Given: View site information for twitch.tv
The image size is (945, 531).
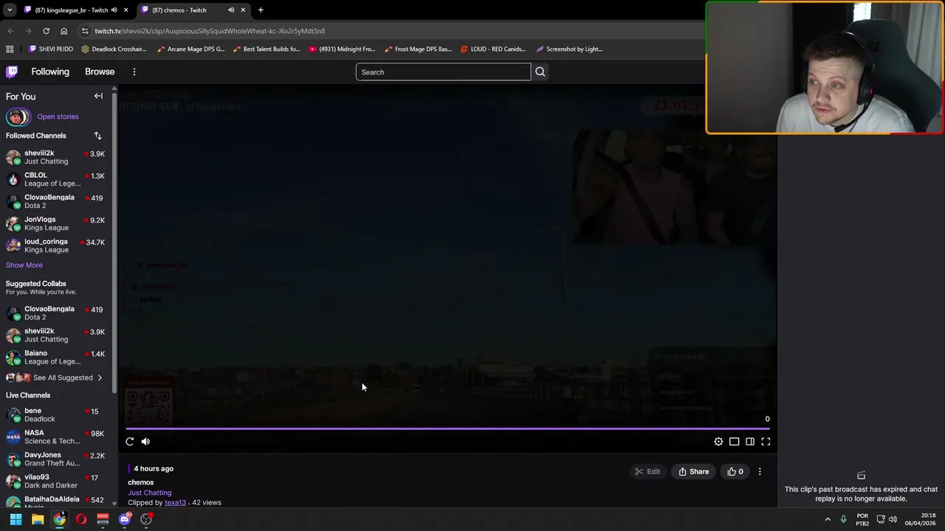Looking at the screenshot, I should [85, 31].
